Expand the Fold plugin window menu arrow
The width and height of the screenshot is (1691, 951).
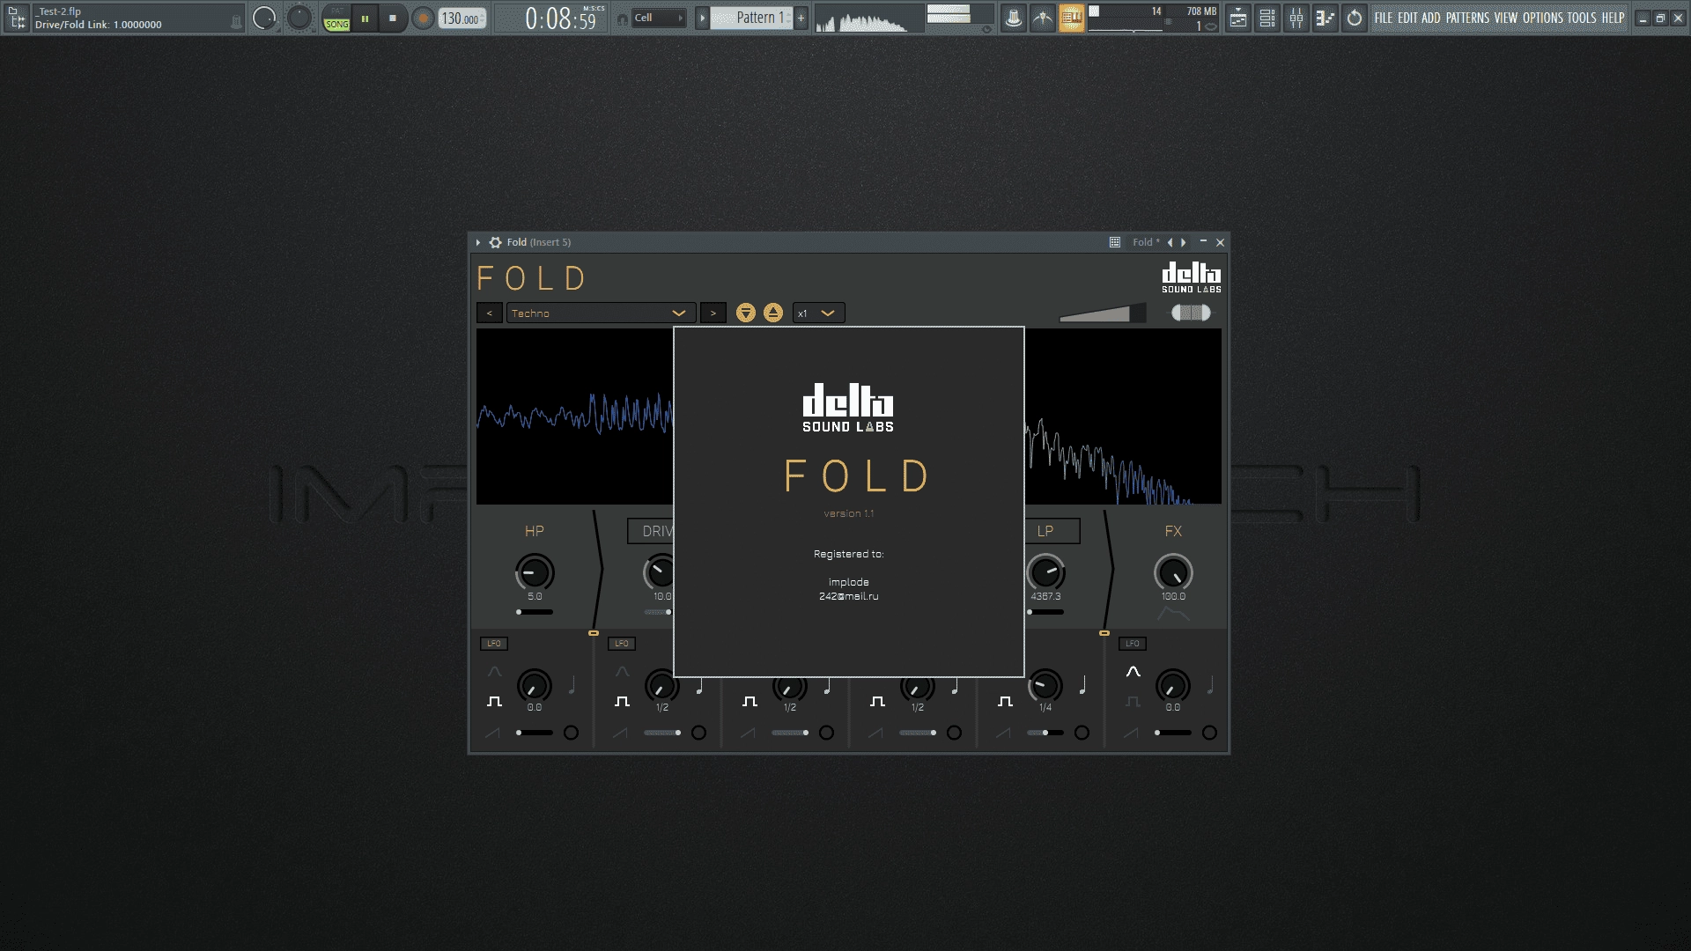[x=478, y=242]
